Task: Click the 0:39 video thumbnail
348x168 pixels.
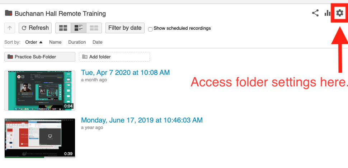Action: [40, 138]
